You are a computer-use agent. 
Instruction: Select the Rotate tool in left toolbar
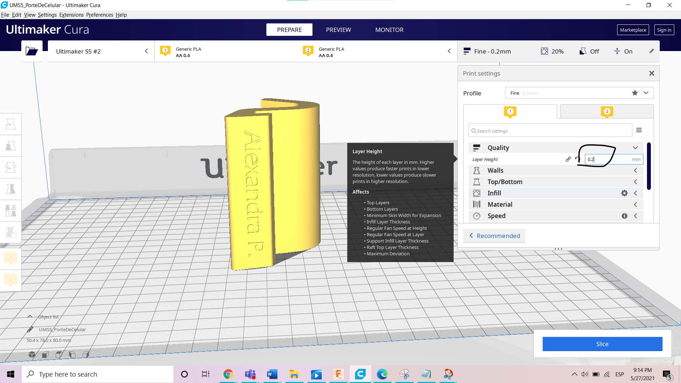coord(11,167)
